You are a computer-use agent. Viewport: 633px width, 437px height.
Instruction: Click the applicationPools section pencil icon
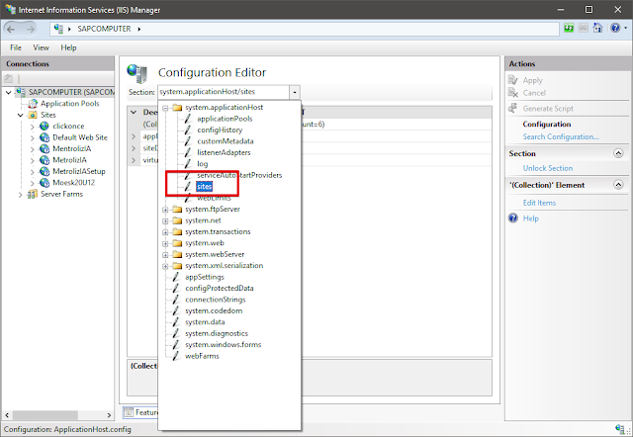click(188, 119)
